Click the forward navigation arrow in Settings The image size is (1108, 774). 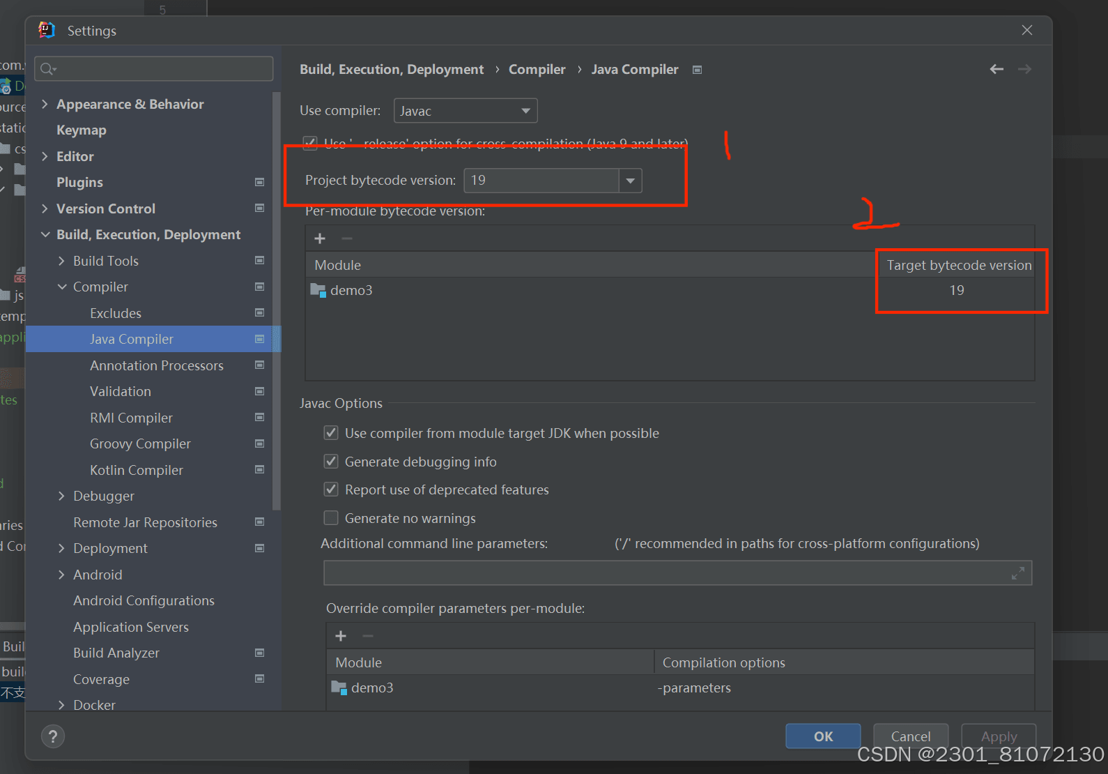[1024, 69]
